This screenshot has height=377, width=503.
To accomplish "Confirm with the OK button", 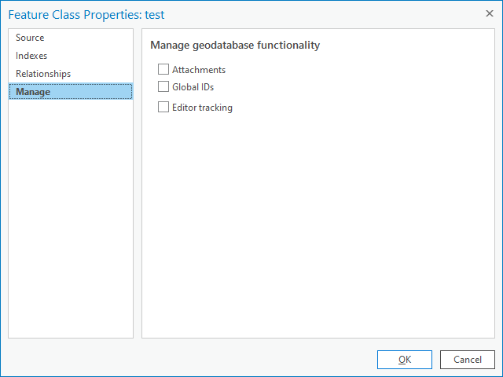I will (404, 360).
